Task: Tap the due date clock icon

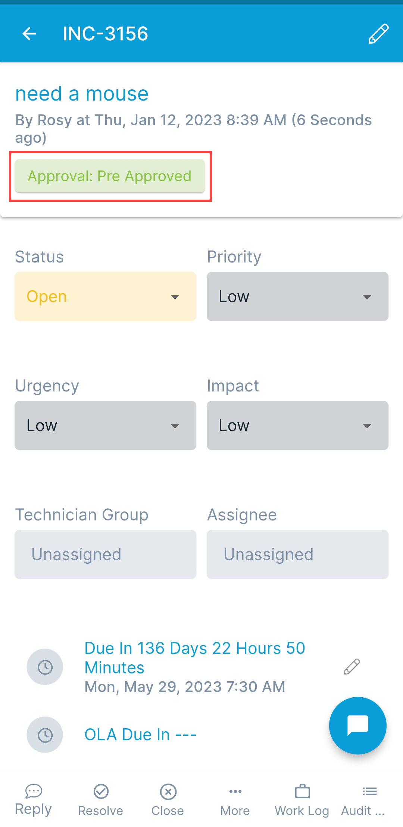Action: click(x=45, y=667)
